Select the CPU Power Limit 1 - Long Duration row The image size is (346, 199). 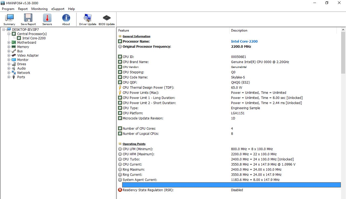[229, 98]
